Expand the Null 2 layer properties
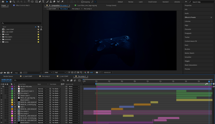The width and height of the screenshot is (215, 124). coord(10,89)
